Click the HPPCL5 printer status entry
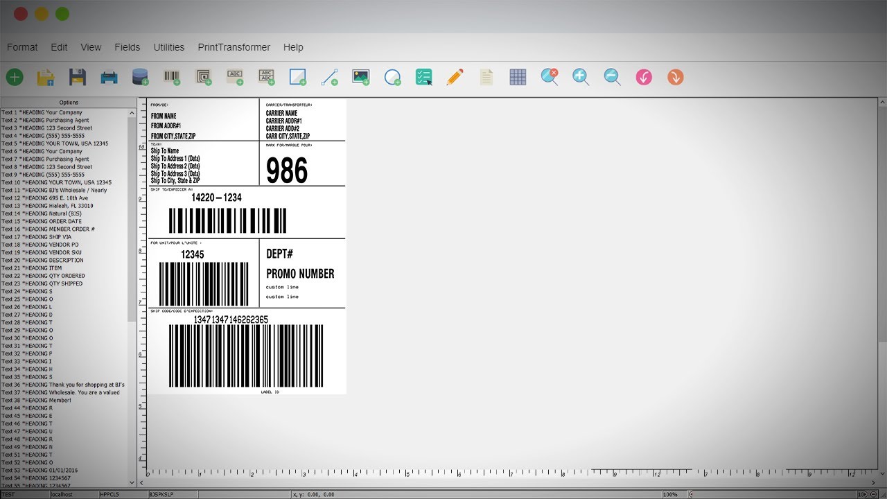The width and height of the screenshot is (887, 499). [x=122, y=495]
